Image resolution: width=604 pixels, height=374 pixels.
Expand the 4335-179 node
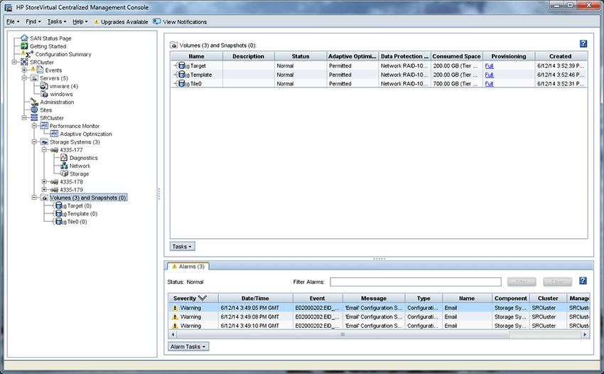[44, 190]
